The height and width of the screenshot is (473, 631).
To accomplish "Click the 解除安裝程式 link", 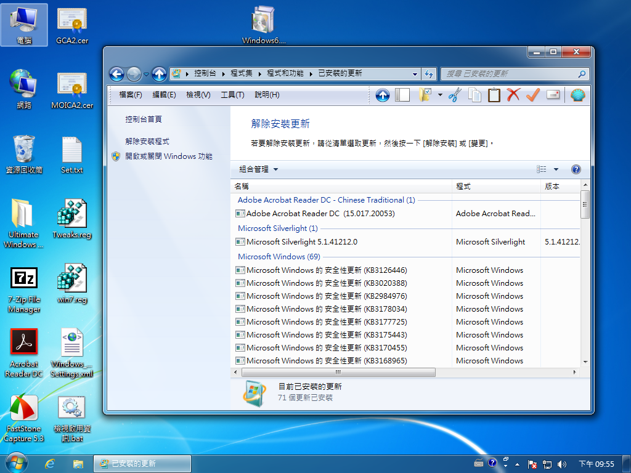I will point(147,142).
